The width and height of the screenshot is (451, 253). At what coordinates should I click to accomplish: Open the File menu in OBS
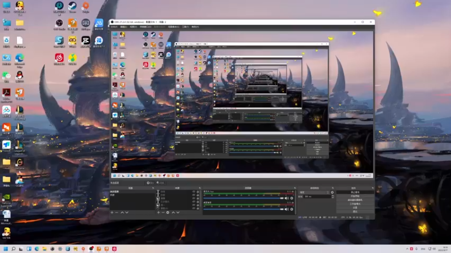[114, 27]
